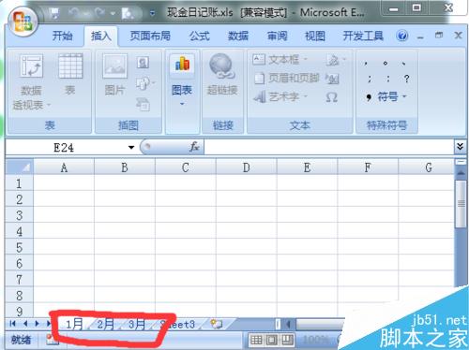Insert the colon special symbol
This screenshot has height=350, width=469.
point(388,79)
